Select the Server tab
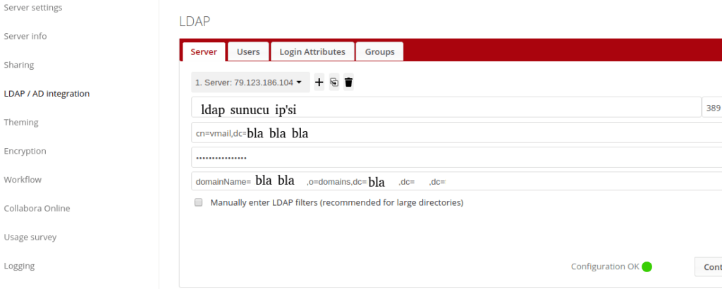The width and height of the screenshot is (722, 289). click(x=204, y=51)
